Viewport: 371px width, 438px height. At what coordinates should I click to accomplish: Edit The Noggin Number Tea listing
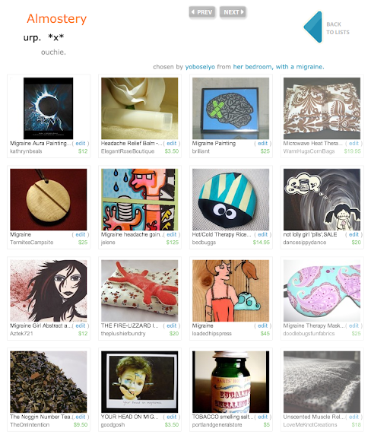click(80, 417)
